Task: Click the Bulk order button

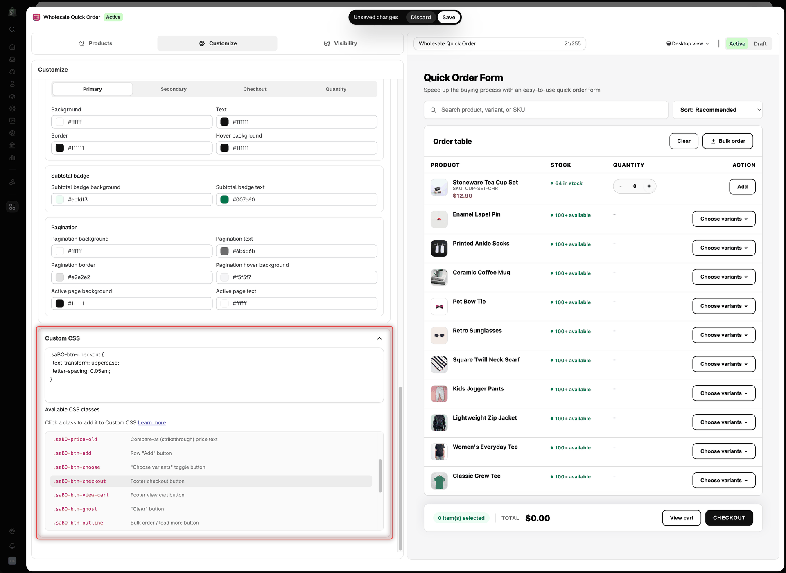Action: (727, 141)
